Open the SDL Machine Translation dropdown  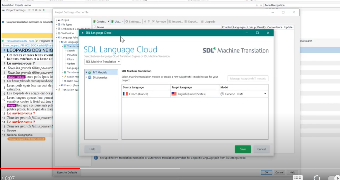pos(103,61)
